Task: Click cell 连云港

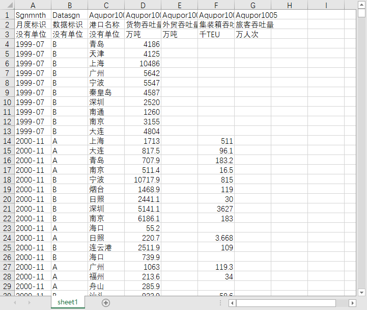Action: tap(106, 248)
